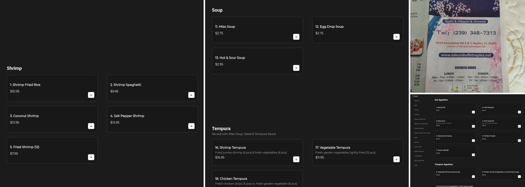Add Coconut Shrimp to the cart
Image resolution: width=525 pixels, height=187 pixels.
click(91, 126)
